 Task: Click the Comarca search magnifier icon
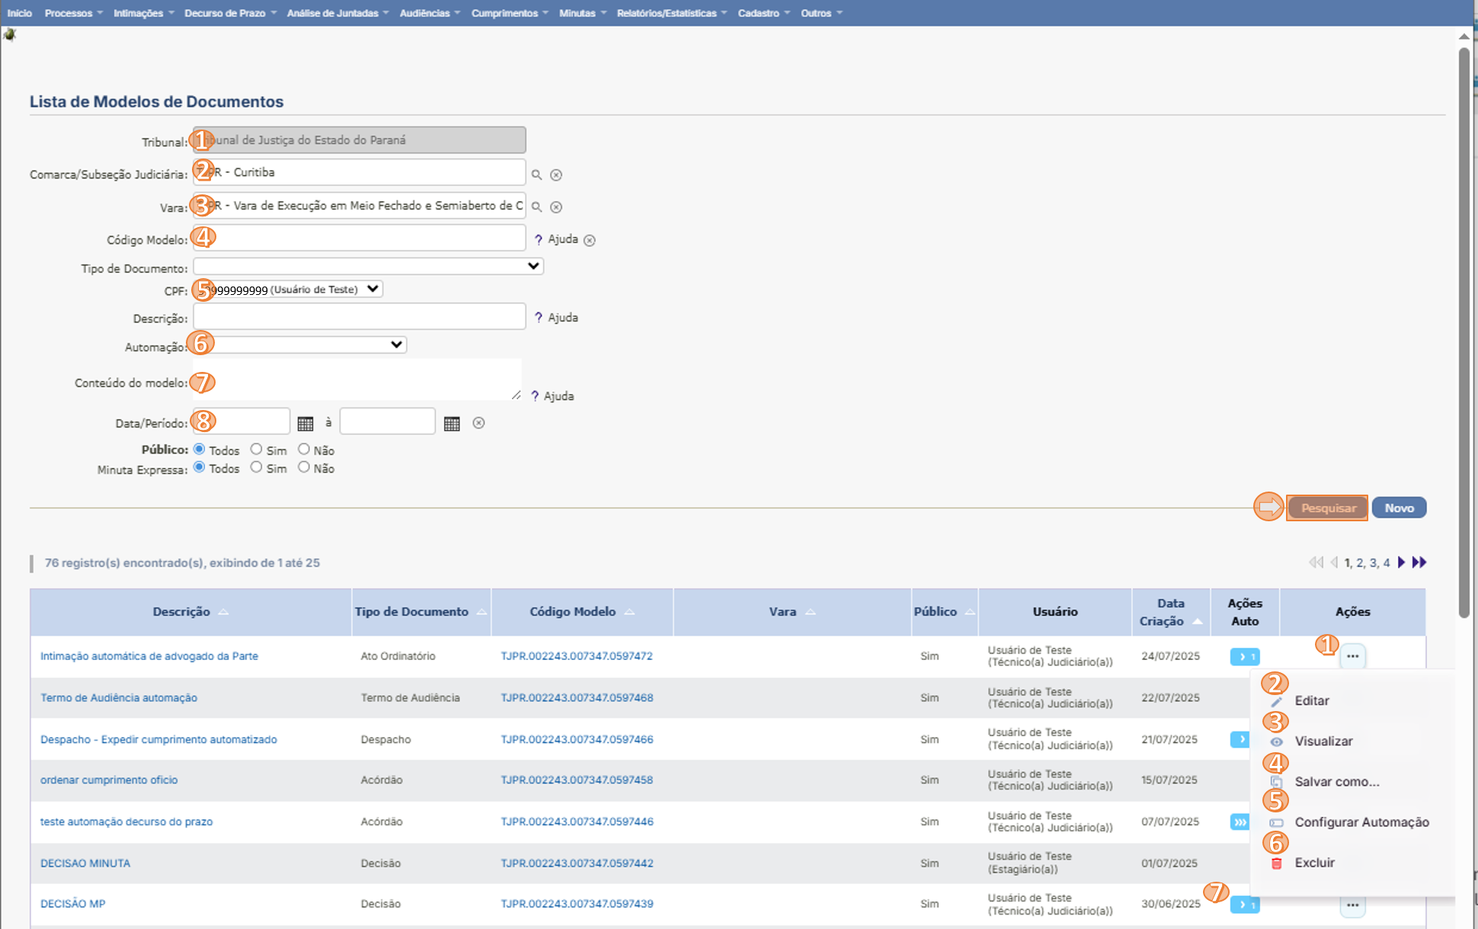click(x=536, y=175)
